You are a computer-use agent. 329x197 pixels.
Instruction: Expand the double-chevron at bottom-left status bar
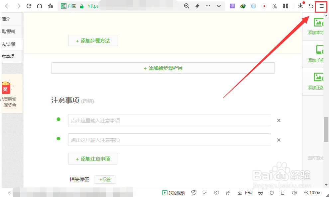[x=9, y=192]
